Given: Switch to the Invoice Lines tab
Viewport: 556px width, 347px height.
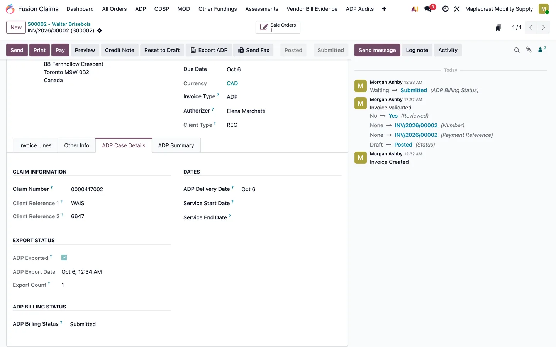Looking at the screenshot, I should click(x=36, y=145).
